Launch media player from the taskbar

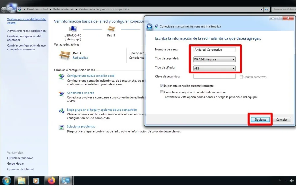[36, 180]
